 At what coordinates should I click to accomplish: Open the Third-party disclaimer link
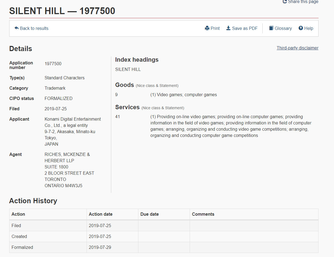point(297,48)
